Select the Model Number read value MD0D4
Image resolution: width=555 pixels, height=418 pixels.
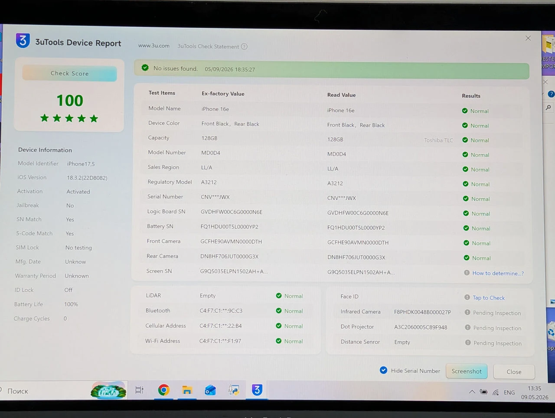(x=337, y=154)
